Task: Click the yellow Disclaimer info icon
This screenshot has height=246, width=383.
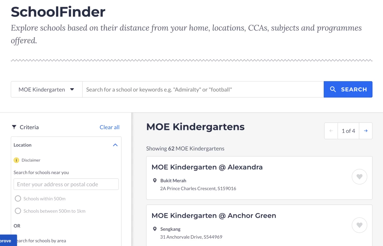Action: pyautogui.click(x=16, y=160)
